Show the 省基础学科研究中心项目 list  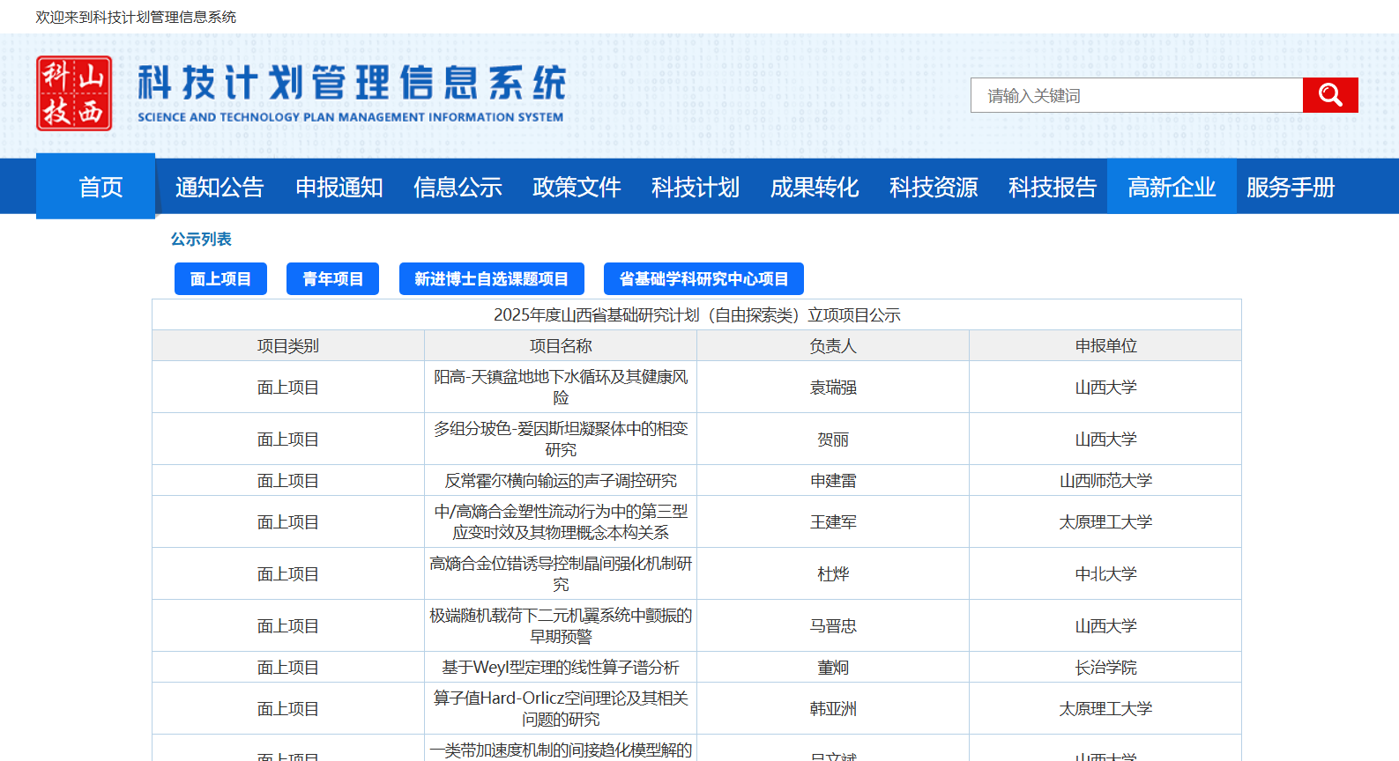pos(703,279)
